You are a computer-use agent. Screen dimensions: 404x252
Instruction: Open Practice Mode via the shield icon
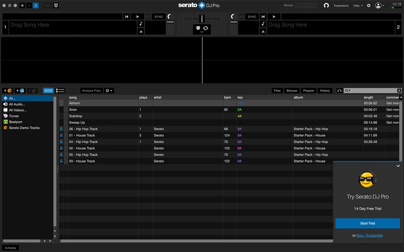pos(56,5)
